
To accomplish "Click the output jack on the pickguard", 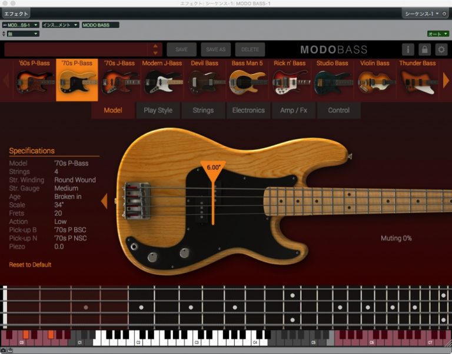I will pos(134,246).
